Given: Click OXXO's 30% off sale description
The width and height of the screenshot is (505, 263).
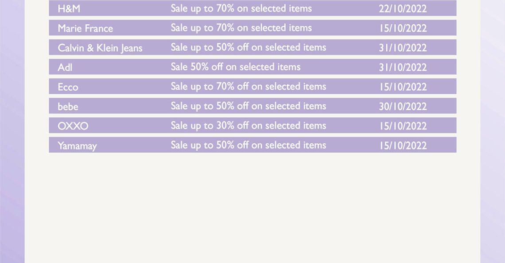Looking at the screenshot, I should [249, 126].
